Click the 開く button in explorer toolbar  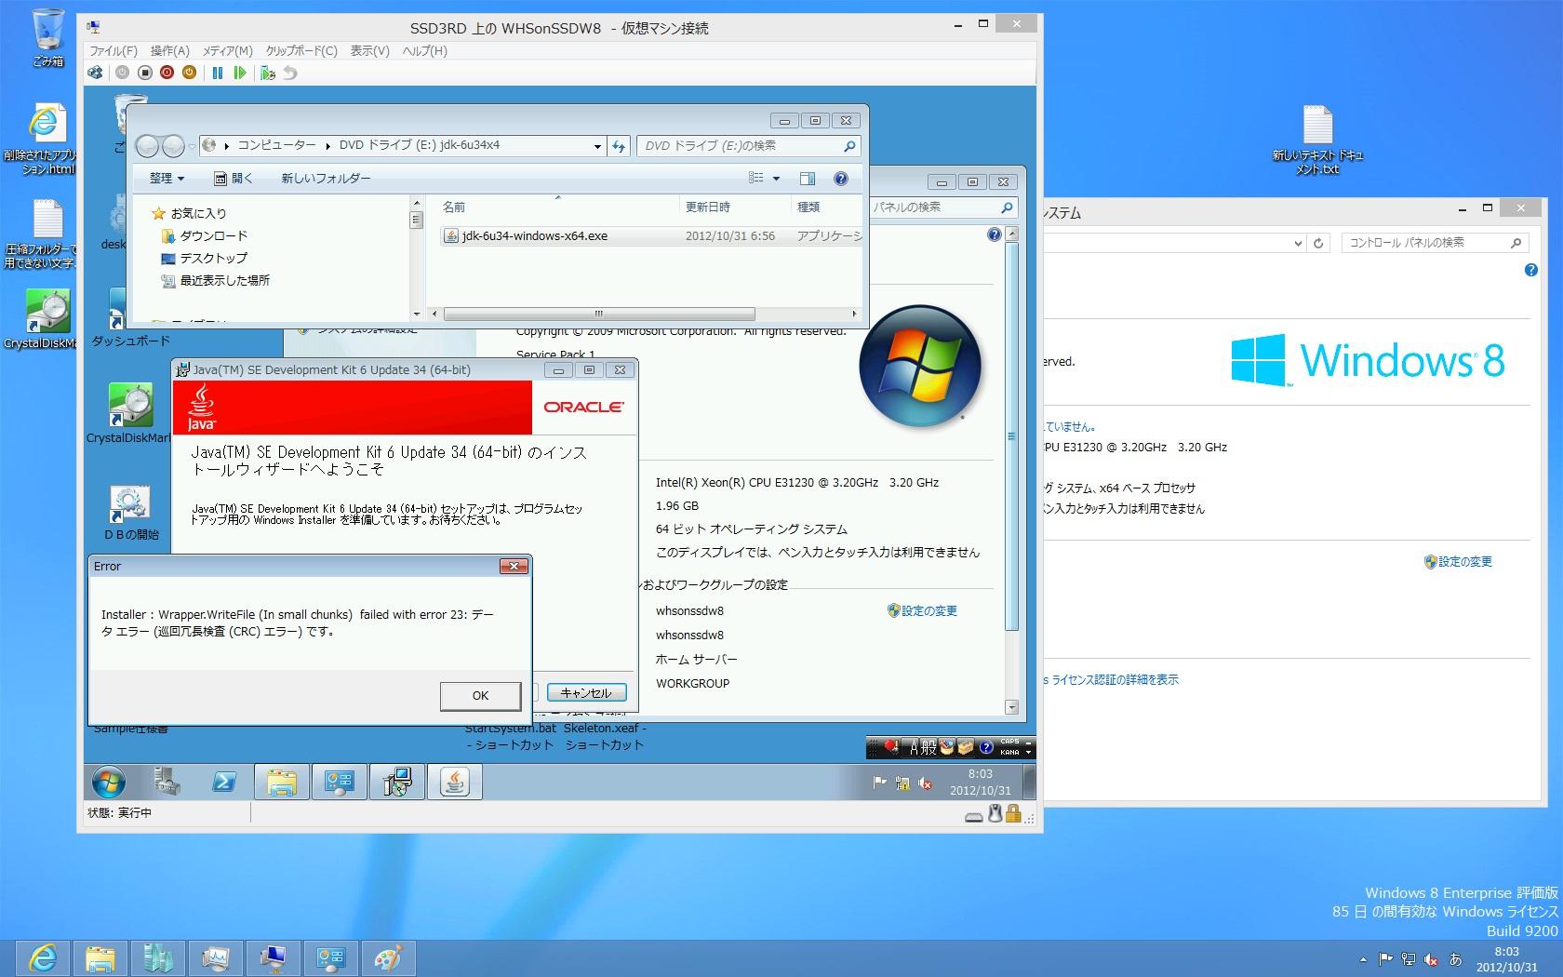[234, 178]
